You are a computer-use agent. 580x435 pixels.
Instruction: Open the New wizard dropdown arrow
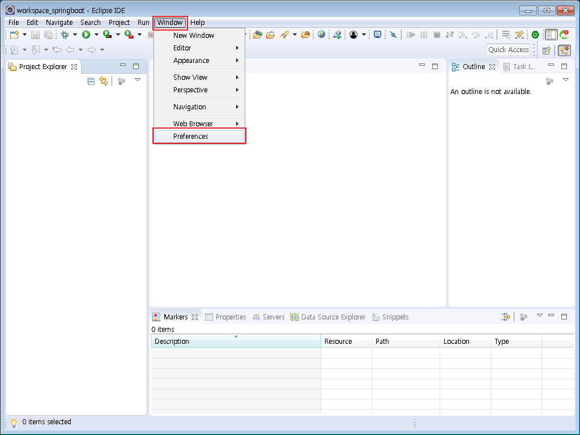pyautogui.click(x=24, y=35)
